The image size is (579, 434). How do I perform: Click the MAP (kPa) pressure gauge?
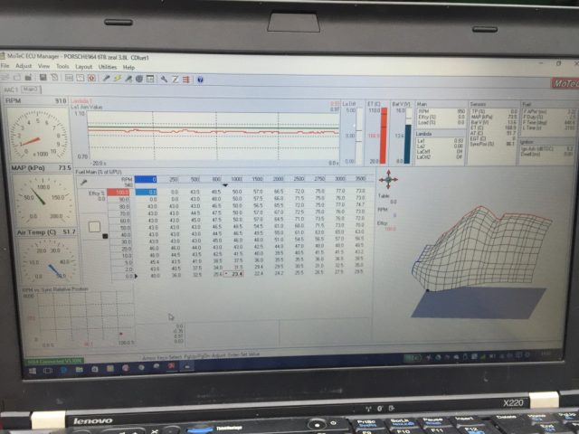coord(43,199)
